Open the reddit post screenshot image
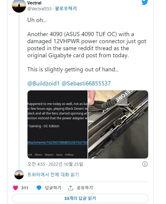Image resolution: width=166 pixels, height=204 pixels. (57, 124)
